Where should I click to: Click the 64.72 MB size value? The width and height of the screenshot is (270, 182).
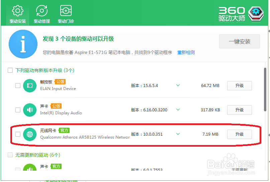point(210,86)
